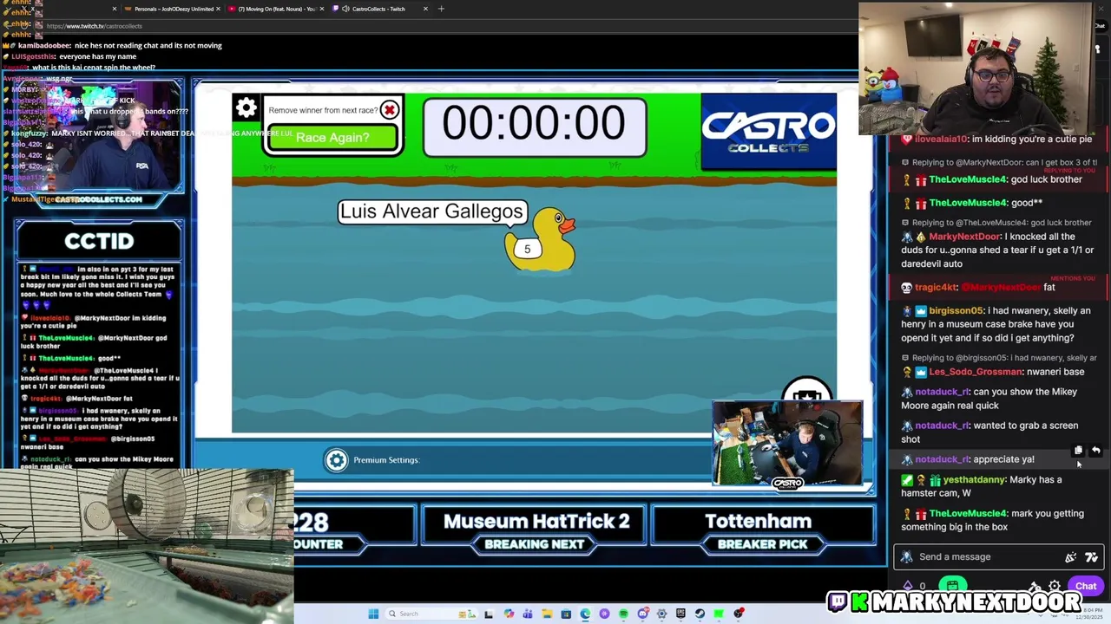Switch to the Moving On YouTube tab
The image size is (1111, 624).
click(x=273, y=9)
